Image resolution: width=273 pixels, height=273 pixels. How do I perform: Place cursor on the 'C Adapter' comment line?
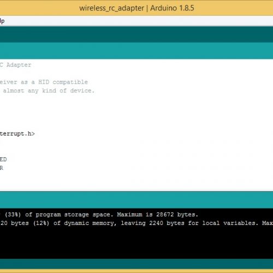[x=15, y=65]
